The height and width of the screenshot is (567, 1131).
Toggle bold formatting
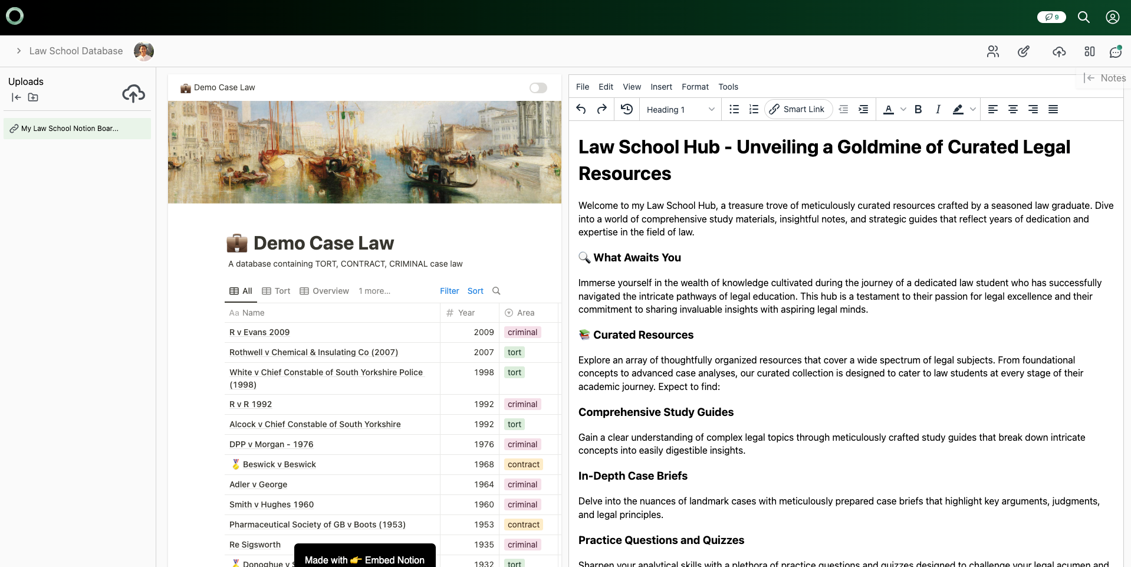click(918, 109)
